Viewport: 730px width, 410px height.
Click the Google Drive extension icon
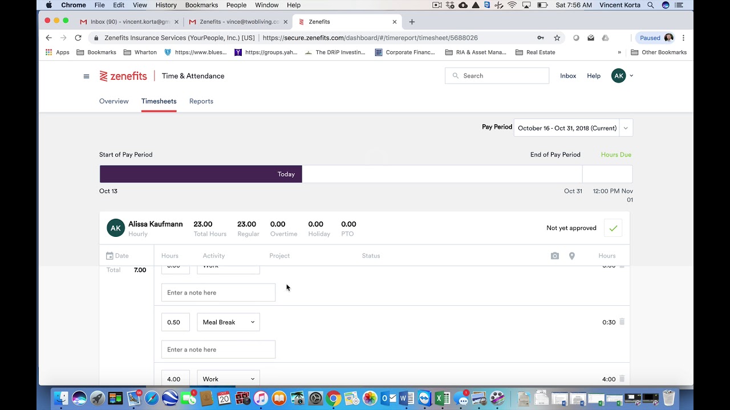(606, 38)
